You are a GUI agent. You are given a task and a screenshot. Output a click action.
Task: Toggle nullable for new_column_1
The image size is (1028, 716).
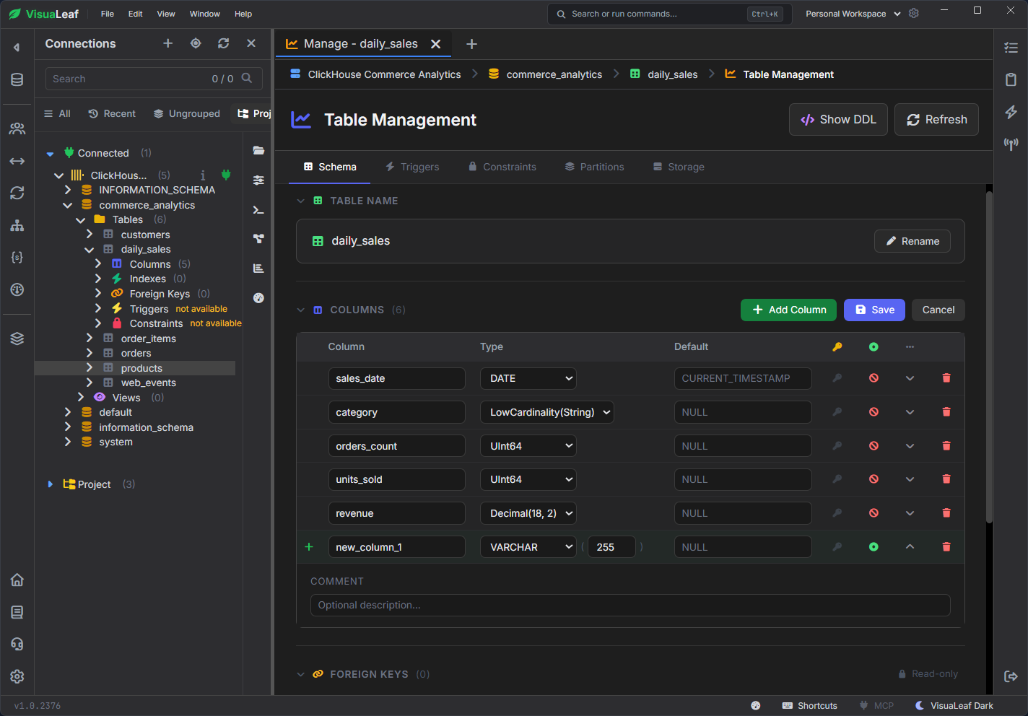click(874, 547)
